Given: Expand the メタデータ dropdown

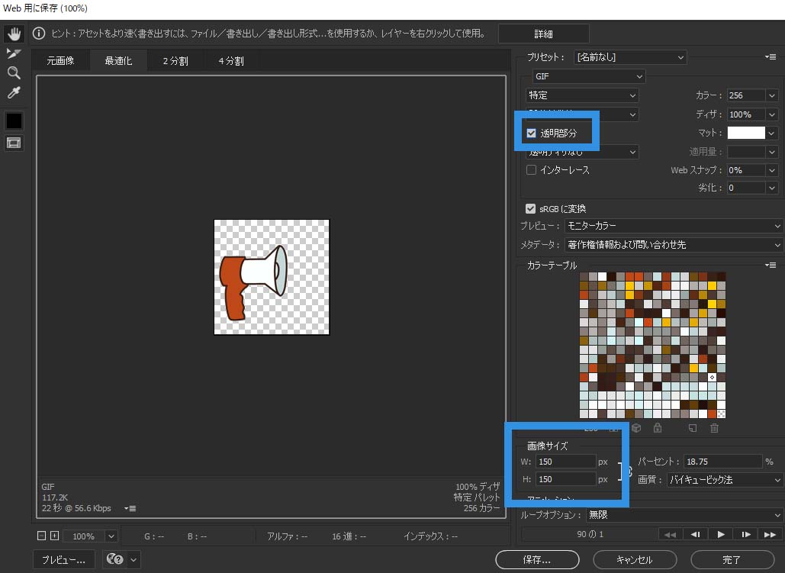Looking at the screenshot, I should [x=674, y=245].
